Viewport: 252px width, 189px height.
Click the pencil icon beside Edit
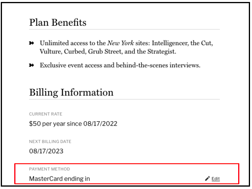(x=207, y=178)
